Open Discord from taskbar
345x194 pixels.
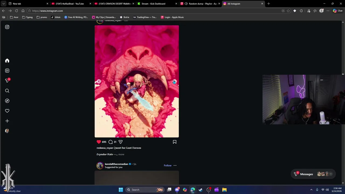tap(177, 190)
